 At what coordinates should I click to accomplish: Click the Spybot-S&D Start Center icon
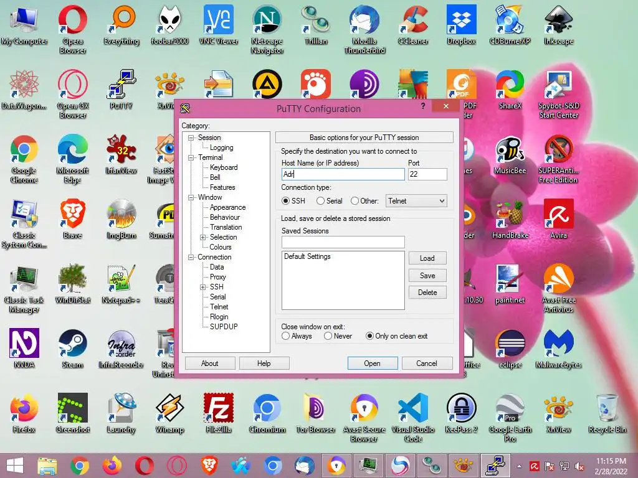(x=559, y=93)
